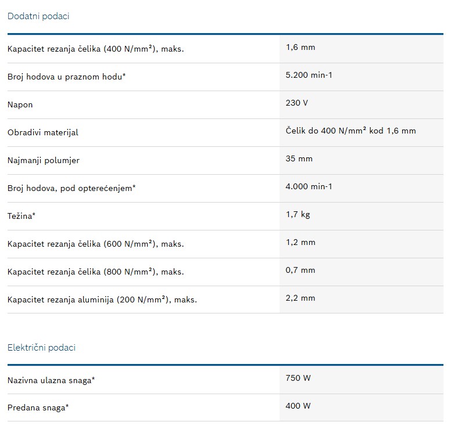Screen dimensions: 451x429
Task: Click the '1,6 mm' value cell
Action: tap(300, 47)
